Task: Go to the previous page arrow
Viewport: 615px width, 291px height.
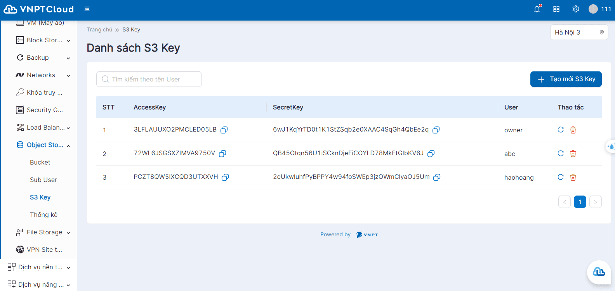Action: pos(565,202)
